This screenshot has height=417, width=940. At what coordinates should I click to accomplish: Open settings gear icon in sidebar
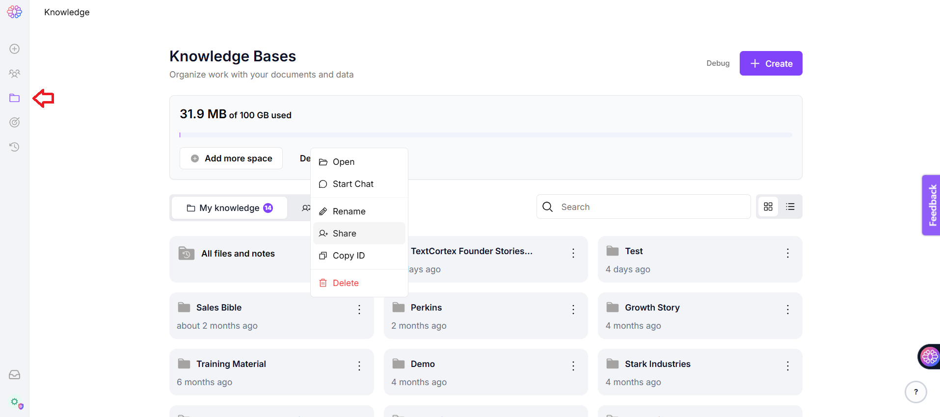15,402
